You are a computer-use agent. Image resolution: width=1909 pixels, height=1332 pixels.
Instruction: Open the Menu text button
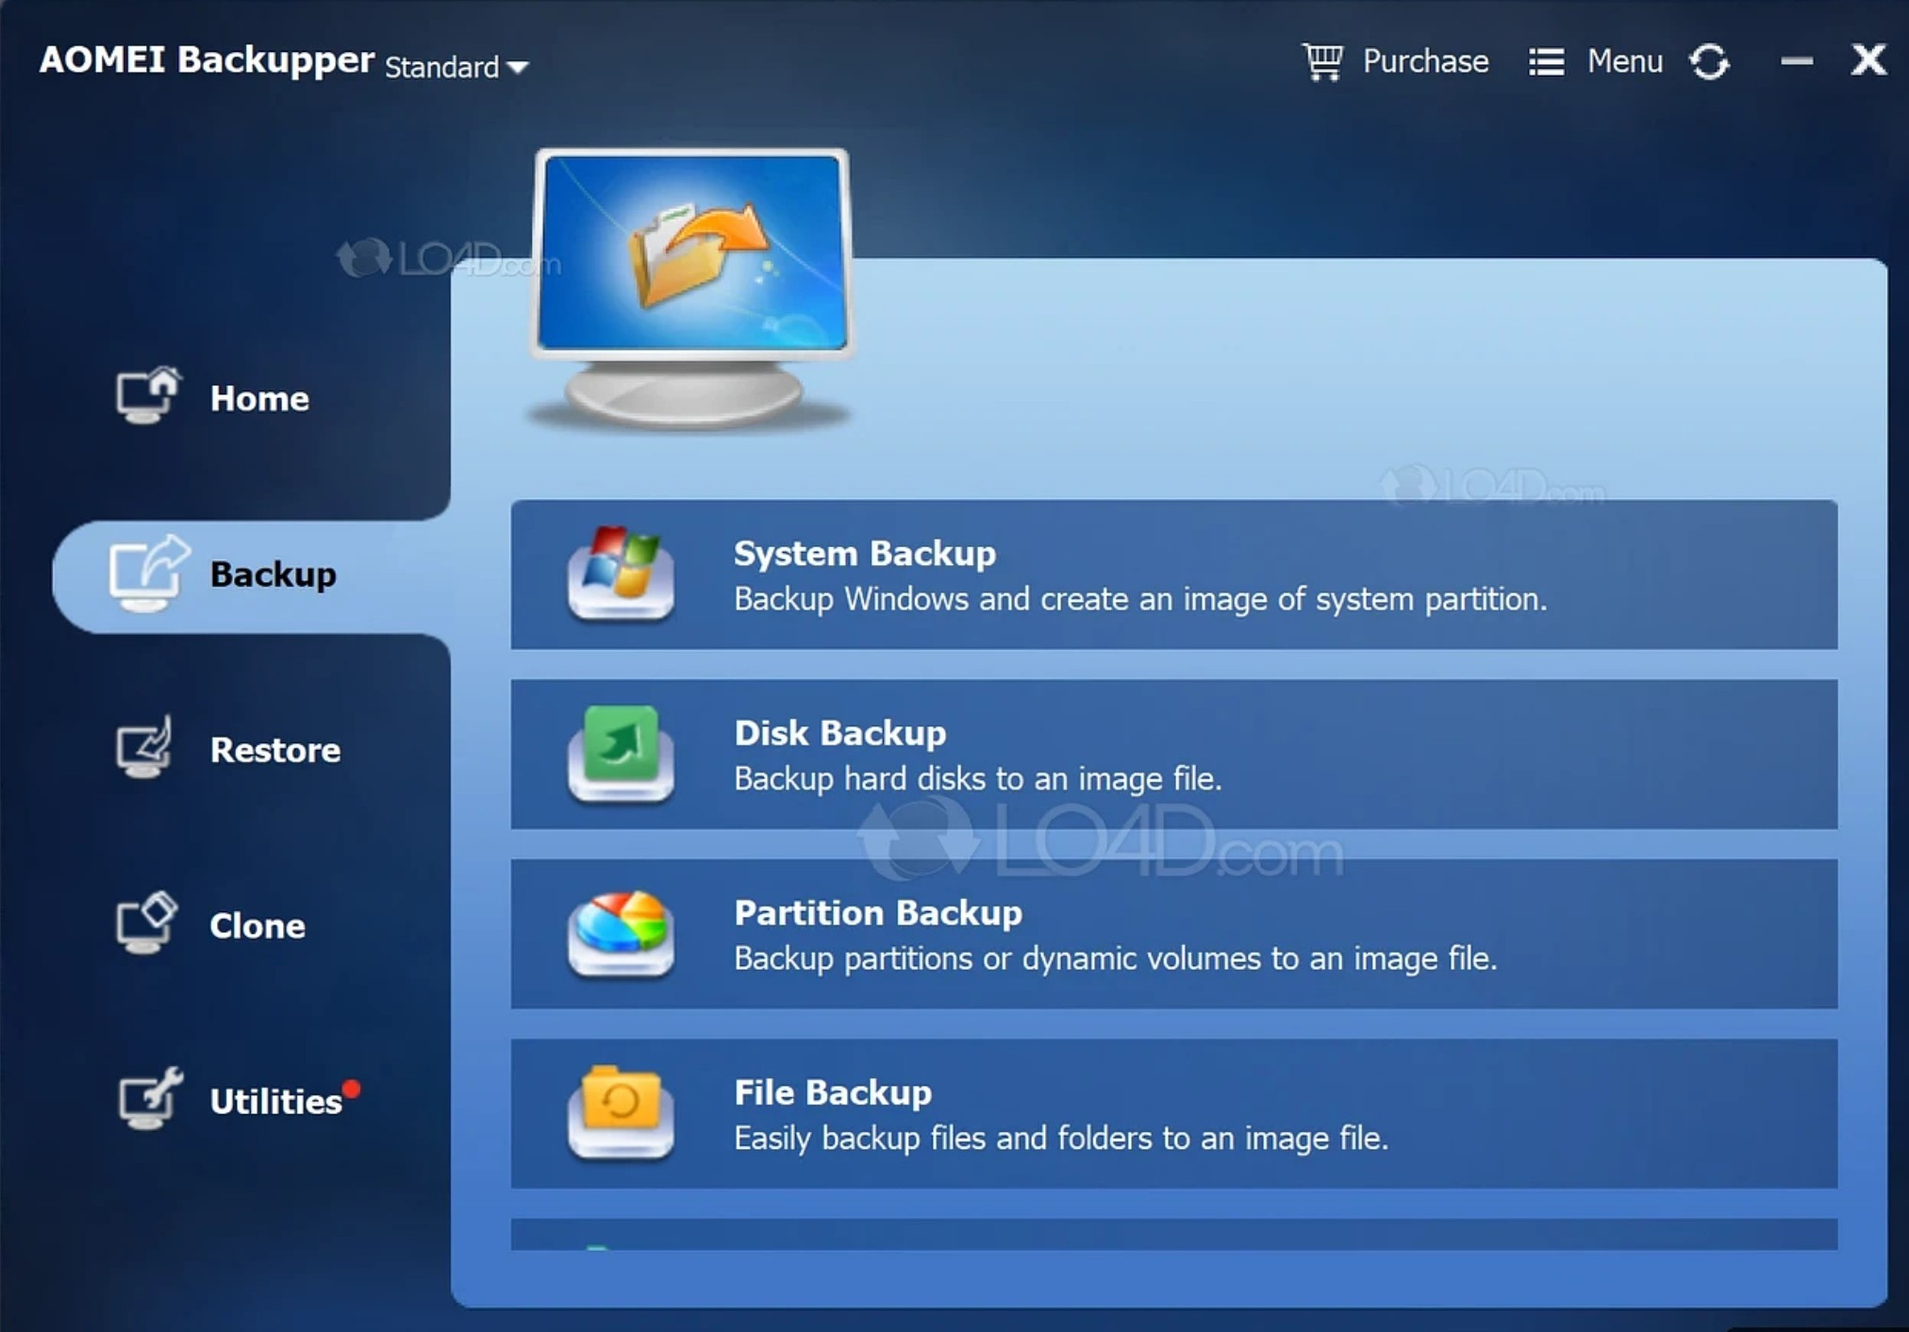pos(1624,61)
